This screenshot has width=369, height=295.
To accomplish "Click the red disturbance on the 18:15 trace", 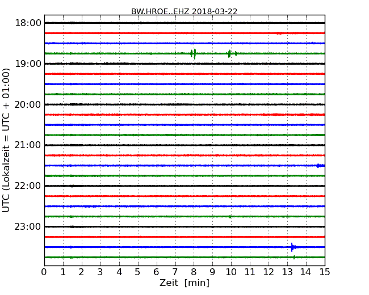I will 279,33.
